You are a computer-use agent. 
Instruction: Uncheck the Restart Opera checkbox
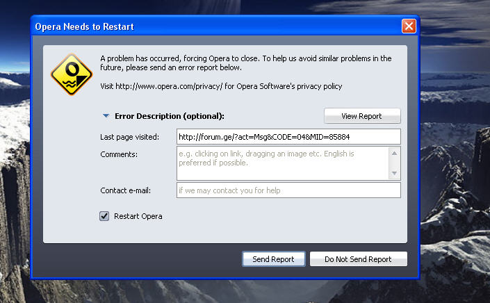point(104,216)
